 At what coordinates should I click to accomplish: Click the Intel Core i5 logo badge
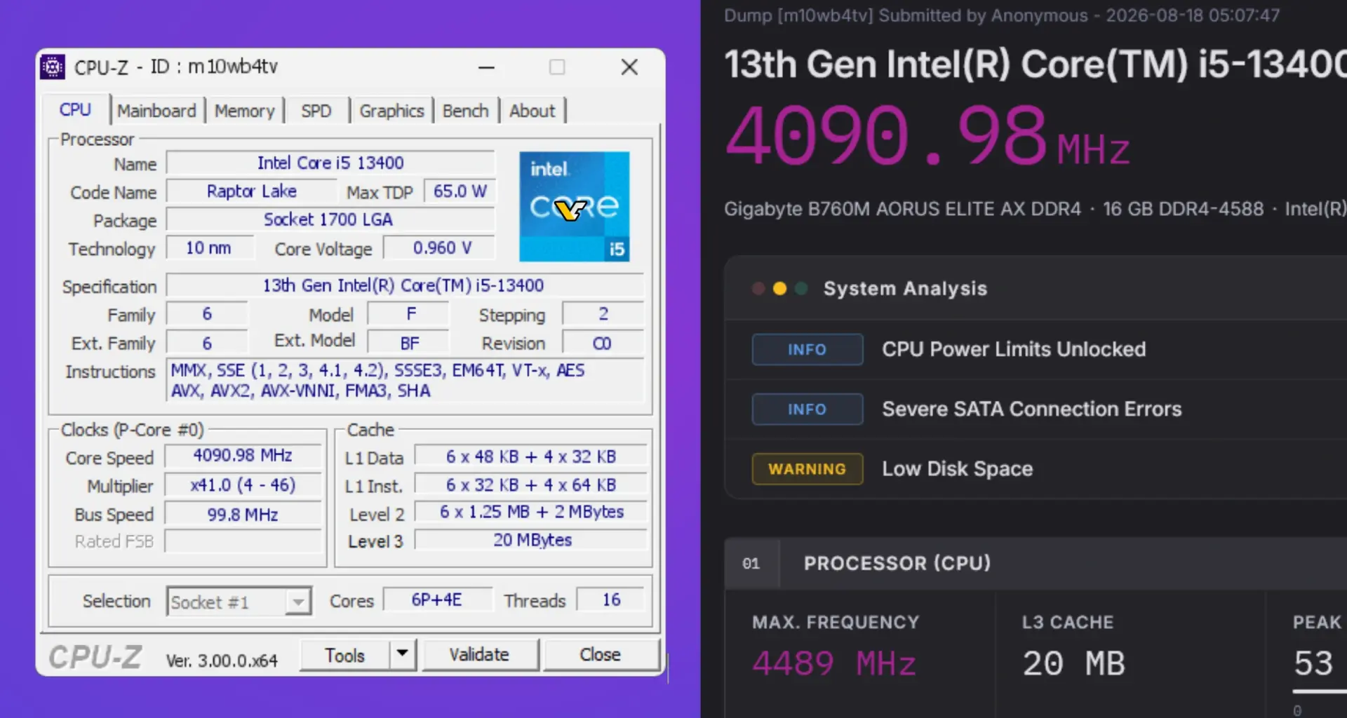574,206
